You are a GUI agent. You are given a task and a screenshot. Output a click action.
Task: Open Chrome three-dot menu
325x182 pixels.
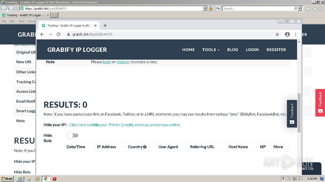coord(296,34)
